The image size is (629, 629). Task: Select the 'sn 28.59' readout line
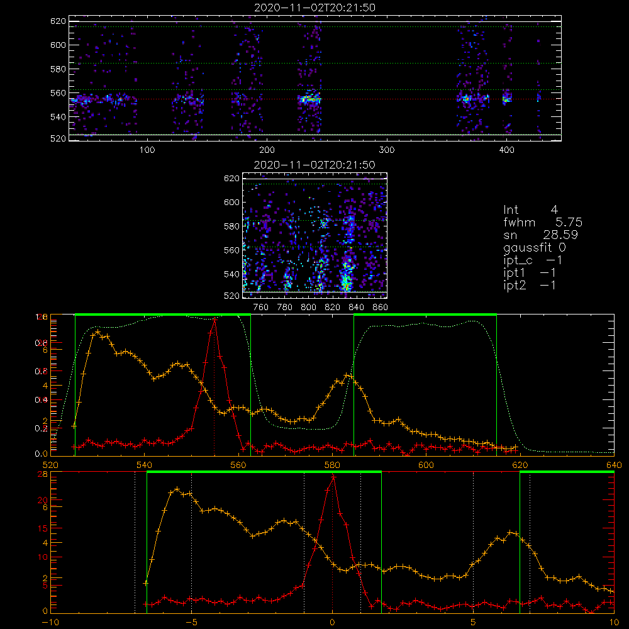click(x=540, y=235)
